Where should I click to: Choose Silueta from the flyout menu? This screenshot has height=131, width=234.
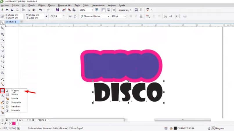pos(15,95)
